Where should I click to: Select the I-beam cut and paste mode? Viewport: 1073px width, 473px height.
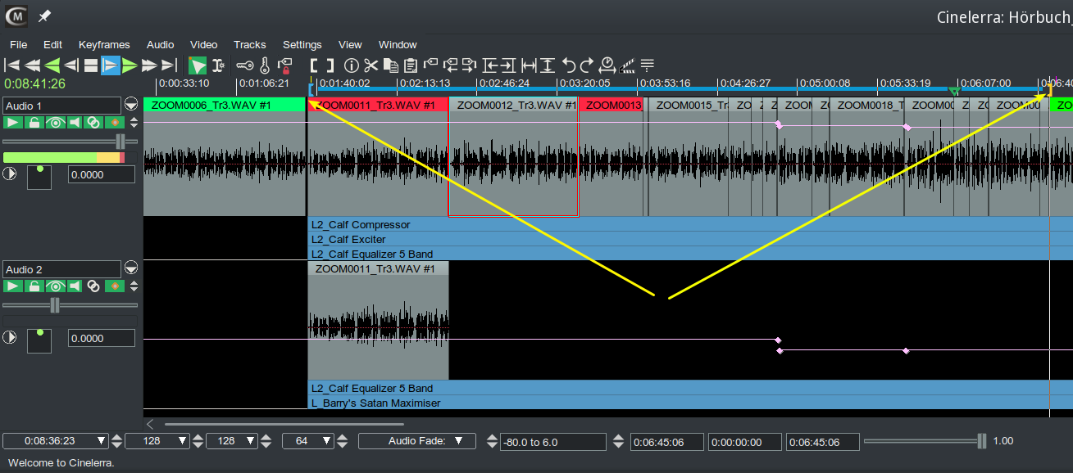click(218, 65)
